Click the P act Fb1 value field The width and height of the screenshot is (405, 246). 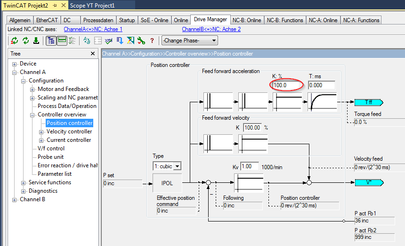coord(374,221)
